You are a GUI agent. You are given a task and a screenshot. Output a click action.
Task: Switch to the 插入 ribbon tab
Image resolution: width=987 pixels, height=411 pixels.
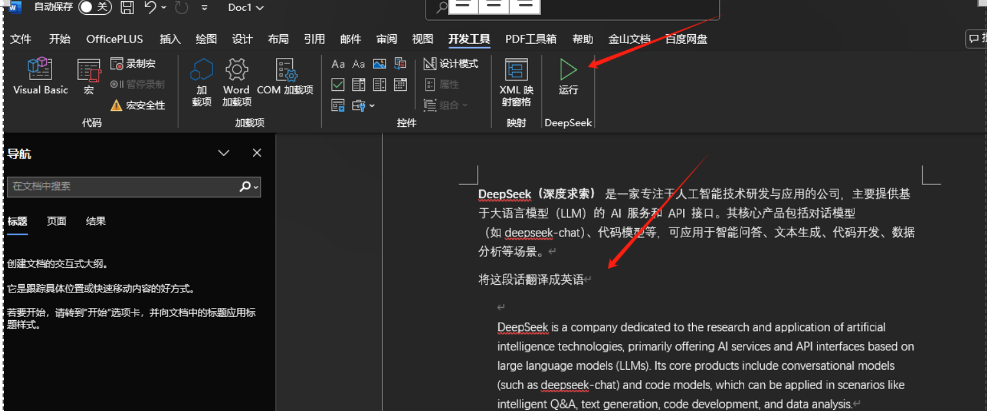pos(170,39)
